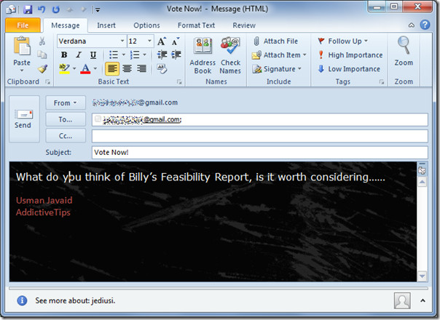Switch to the Insert tab
This screenshot has height=320, width=440.
[x=106, y=25]
